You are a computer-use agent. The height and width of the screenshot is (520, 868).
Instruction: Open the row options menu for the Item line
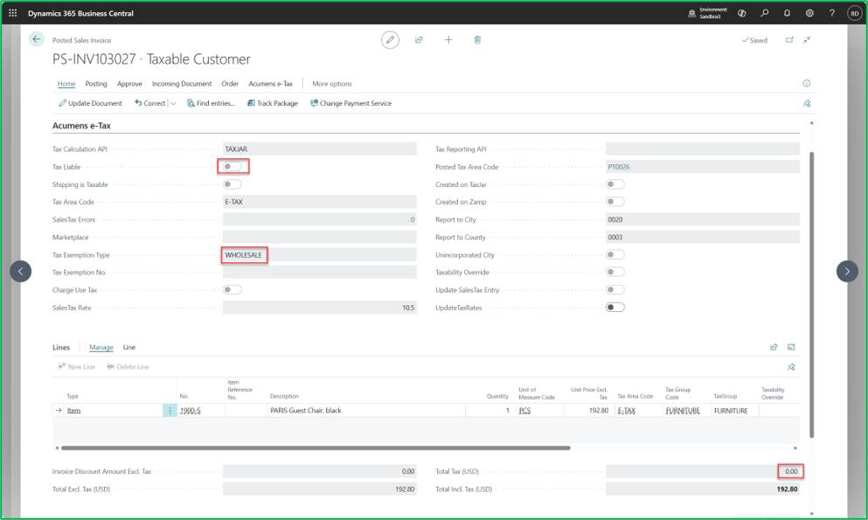point(170,411)
